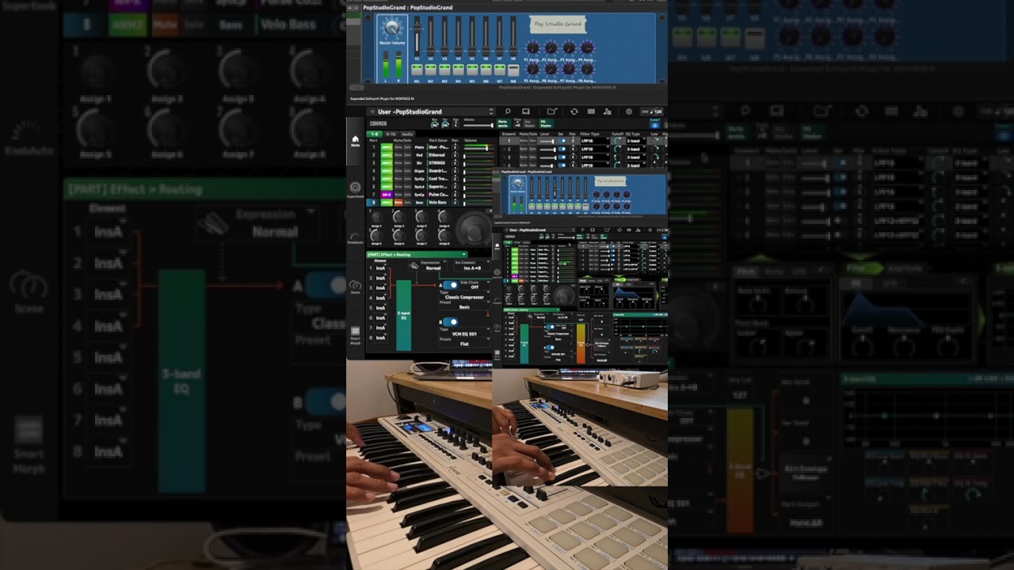This screenshot has height=570, width=1014.
Task: Click the P8 Assign knob in top plugin
Action: [x=587, y=69]
